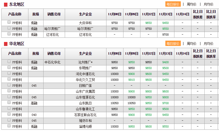Tick the 东明炼厂 row checkbox
This screenshot has width=219, height=131.
[x=9, y=67]
